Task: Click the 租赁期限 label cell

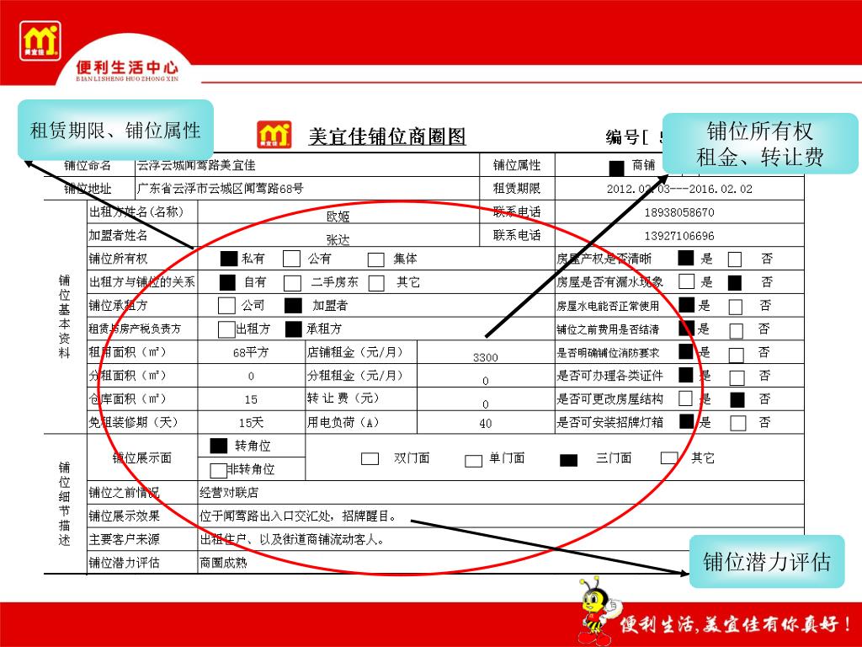Action: click(x=517, y=189)
